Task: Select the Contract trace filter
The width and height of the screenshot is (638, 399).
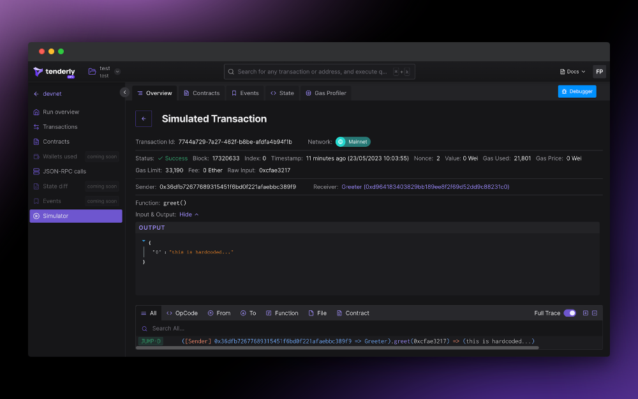Action: (x=353, y=313)
